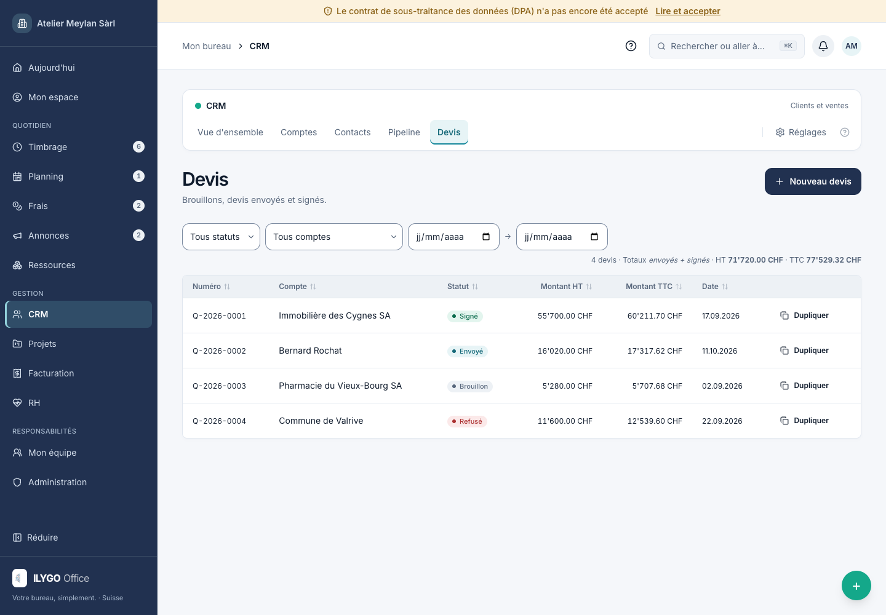Duplicate the Pharmacie du Vieux-Bourg quote

[x=805, y=386]
